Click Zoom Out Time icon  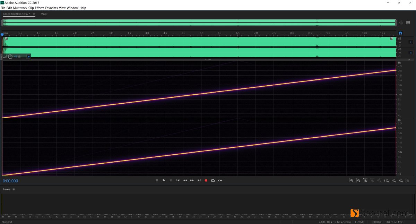pyautogui.click(x=372, y=181)
